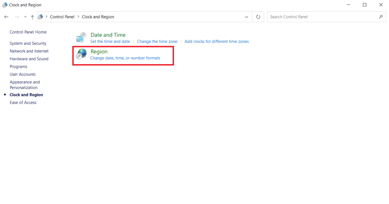Click Change date, time, or number formats
This screenshot has width=389, height=204.
click(125, 58)
